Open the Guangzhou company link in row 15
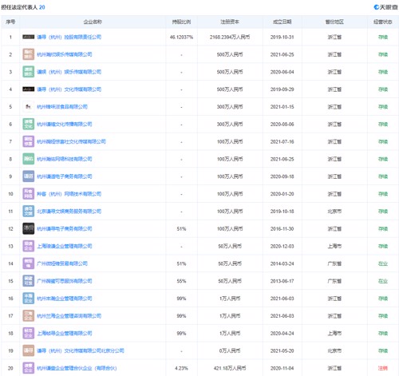The image size is (399, 376). point(65,281)
